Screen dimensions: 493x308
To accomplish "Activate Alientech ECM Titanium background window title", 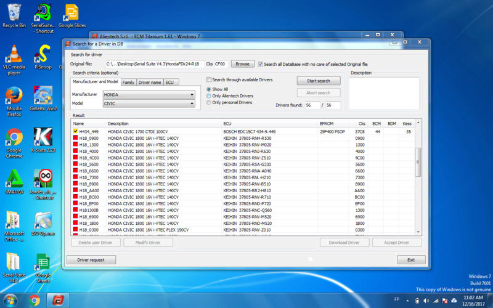I will pyautogui.click(x=150, y=36).
